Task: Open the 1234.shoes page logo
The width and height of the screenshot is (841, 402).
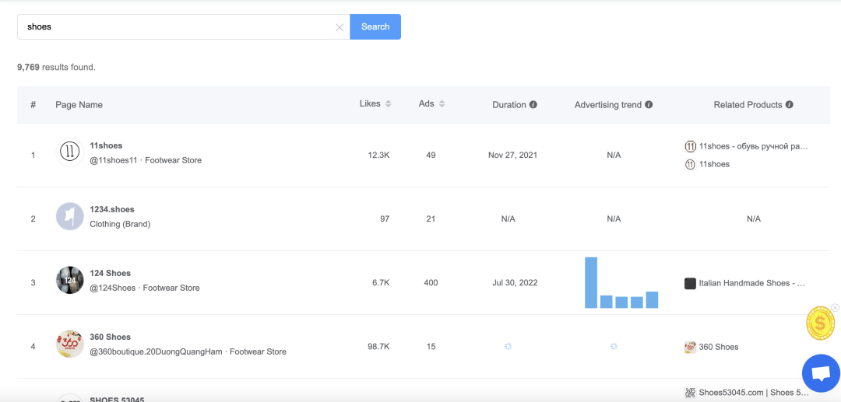Action: [x=70, y=216]
